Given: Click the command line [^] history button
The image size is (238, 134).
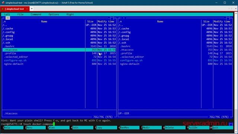Looking at the screenshot, I should coord(231,124).
